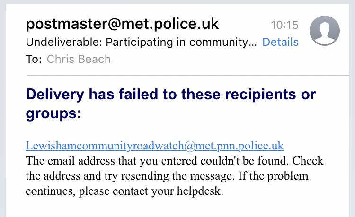Screen dimensions: 355x217
Task: Select recipient Chris Beach
Action: click(x=79, y=59)
